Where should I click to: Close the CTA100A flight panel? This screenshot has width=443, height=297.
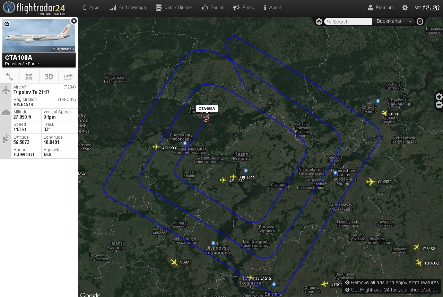click(x=74, y=21)
